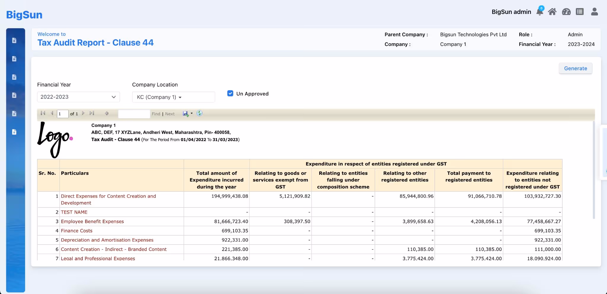
Task: Click the value 91,066,710.78
Action: 485,196
